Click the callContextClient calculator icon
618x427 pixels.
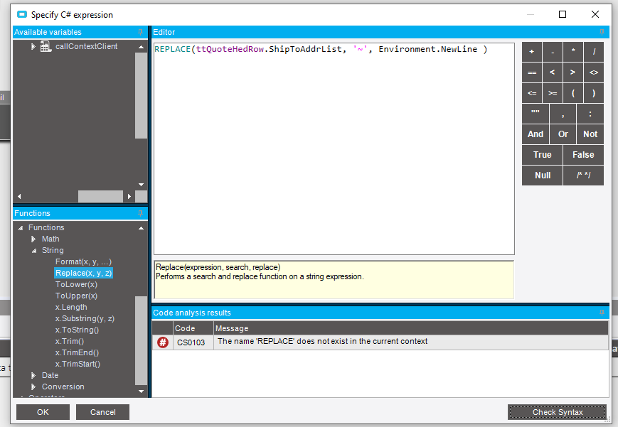point(46,46)
